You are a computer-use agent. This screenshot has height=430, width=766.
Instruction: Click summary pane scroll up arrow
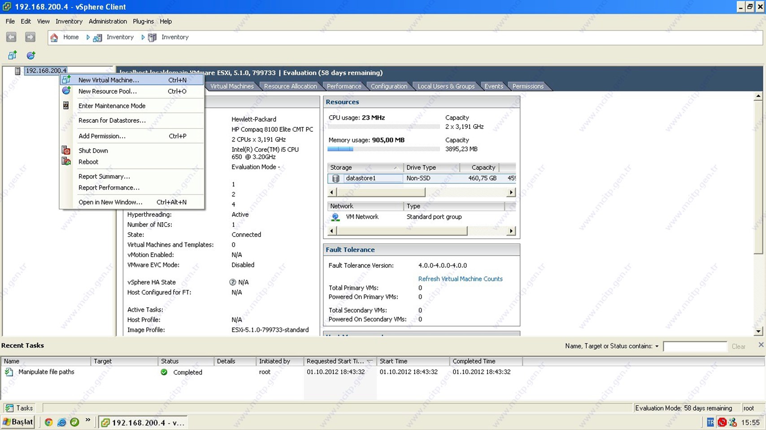tap(758, 96)
